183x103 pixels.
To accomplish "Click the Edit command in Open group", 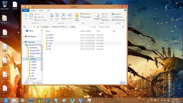I will [104, 17].
